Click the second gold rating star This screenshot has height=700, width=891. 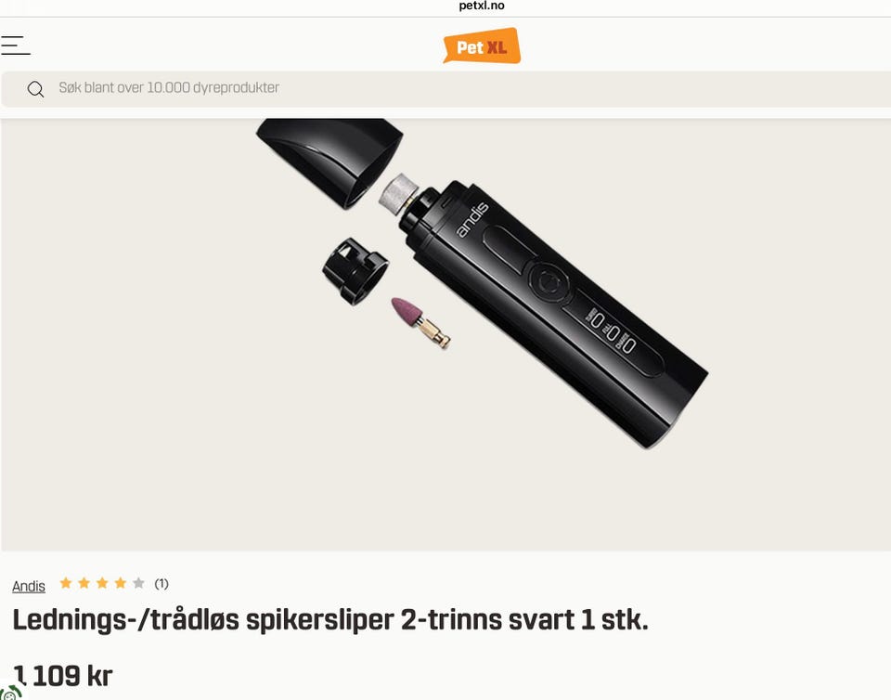84,583
